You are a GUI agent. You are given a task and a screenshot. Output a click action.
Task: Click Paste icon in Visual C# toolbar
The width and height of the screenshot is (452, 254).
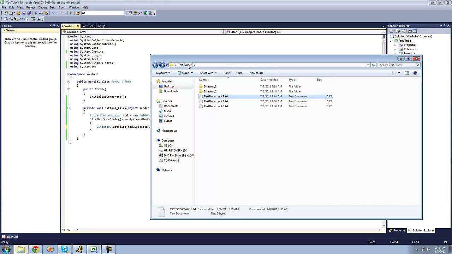pyautogui.click(x=46, y=13)
